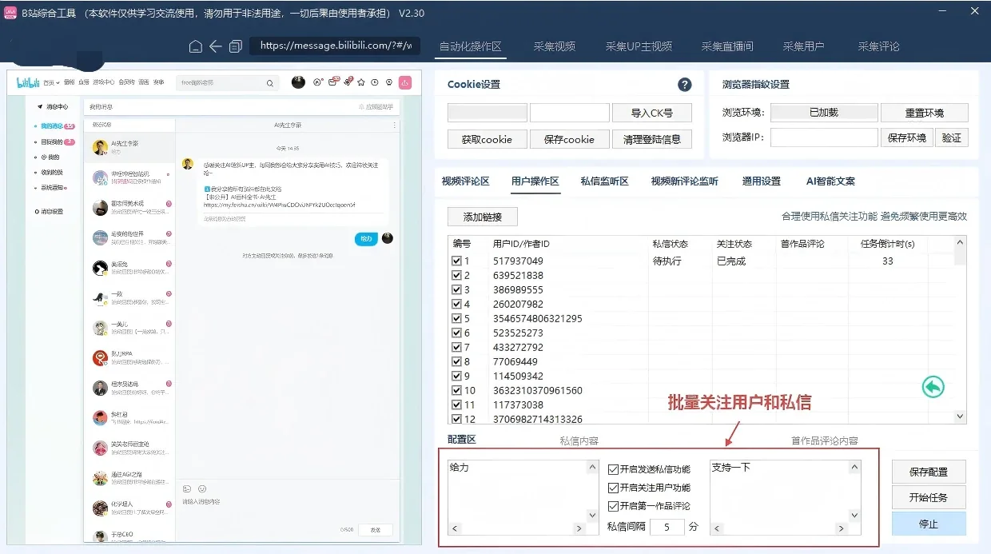Open the bilibili history clock icon

[x=375, y=82]
